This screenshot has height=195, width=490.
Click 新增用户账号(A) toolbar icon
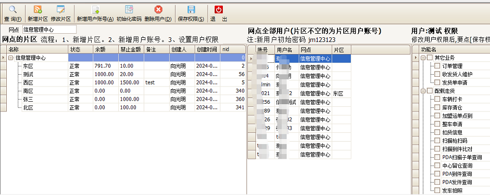pos(95,9)
